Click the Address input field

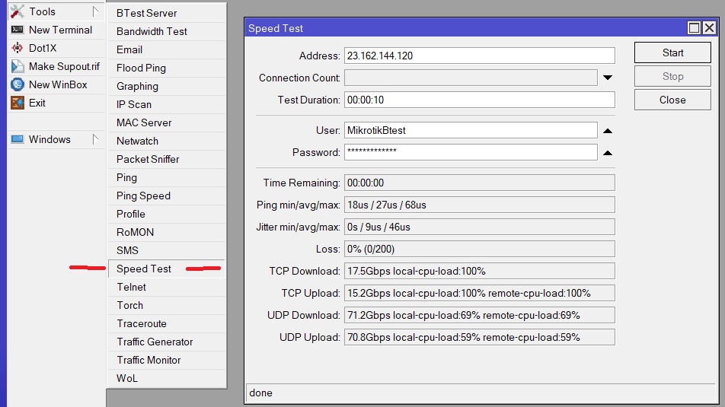click(480, 56)
